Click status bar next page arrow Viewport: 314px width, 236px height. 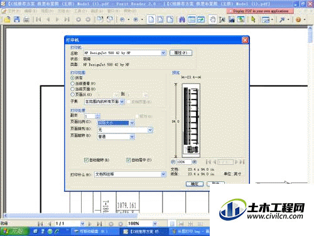click(90, 224)
